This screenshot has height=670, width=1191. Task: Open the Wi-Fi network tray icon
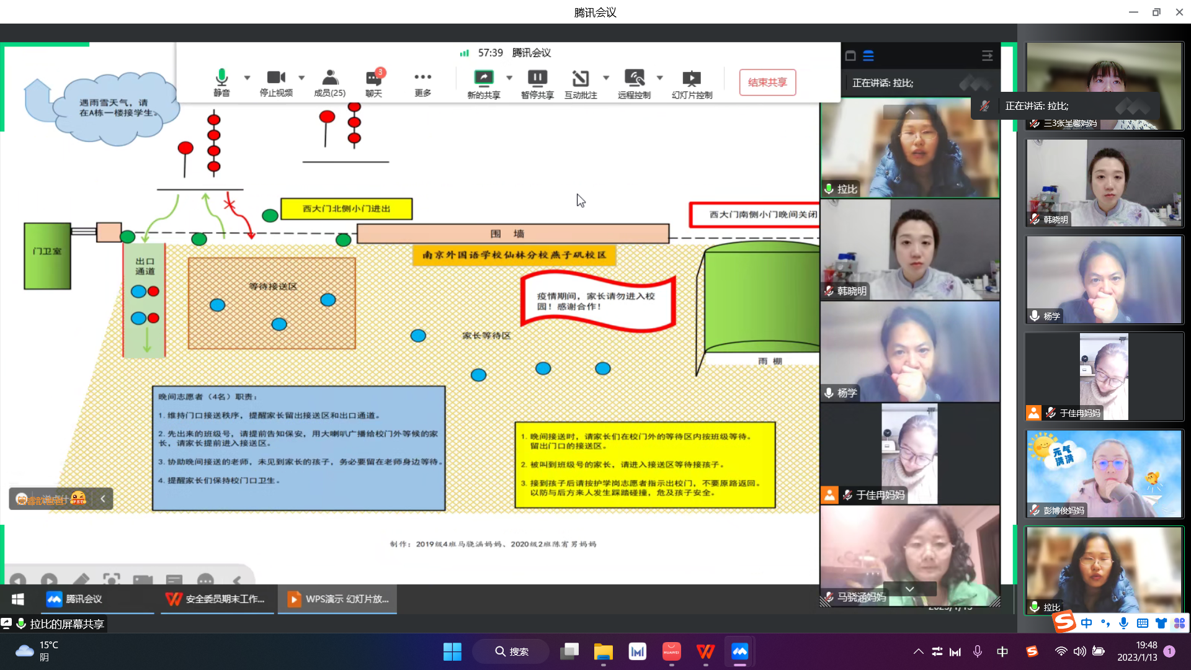click(x=1061, y=651)
